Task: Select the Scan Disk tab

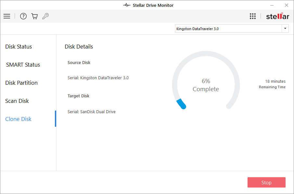Action: [x=17, y=101]
